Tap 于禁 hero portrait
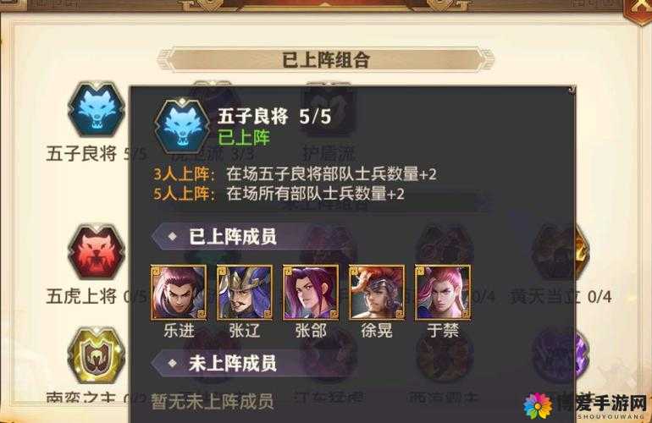The width and height of the screenshot is (652, 423). click(x=443, y=293)
